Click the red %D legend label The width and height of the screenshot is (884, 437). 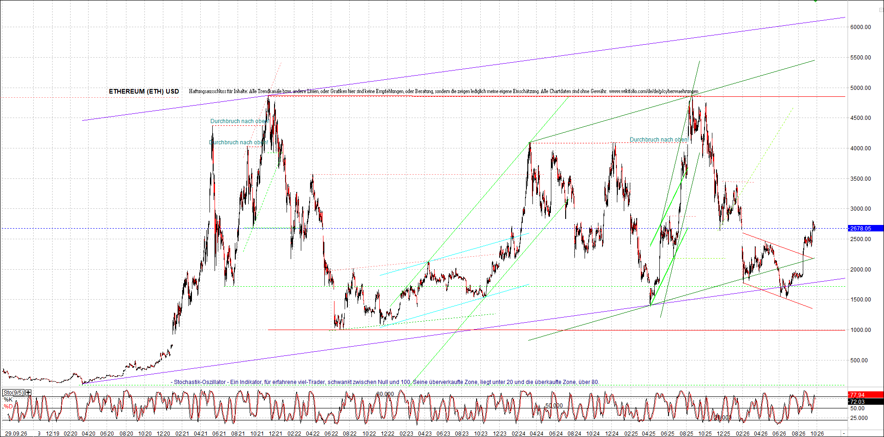(8, 407)
